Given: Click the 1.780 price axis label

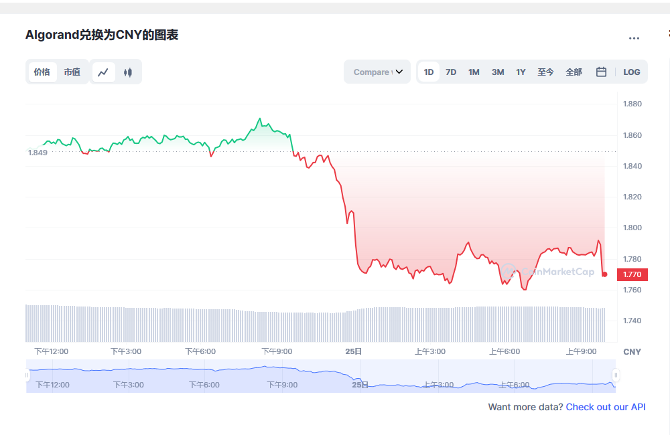Looking at the screenshot, I should pos(632,259).
